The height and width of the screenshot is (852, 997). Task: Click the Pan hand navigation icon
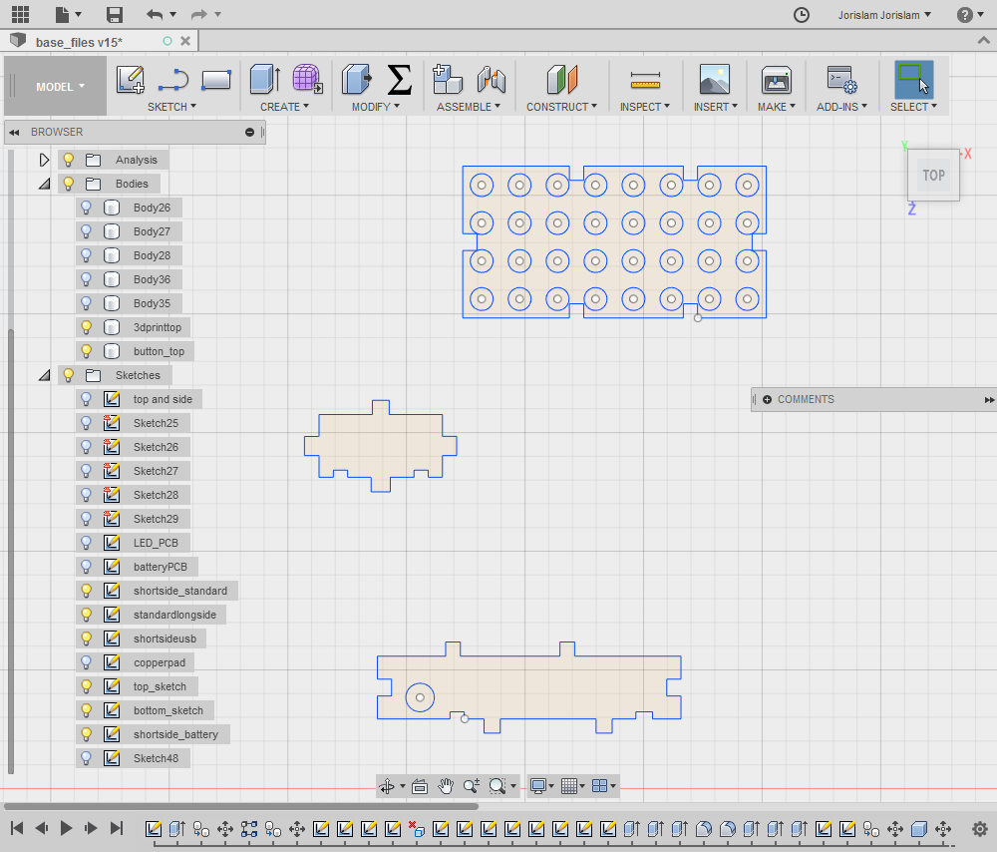pos(446,786)
